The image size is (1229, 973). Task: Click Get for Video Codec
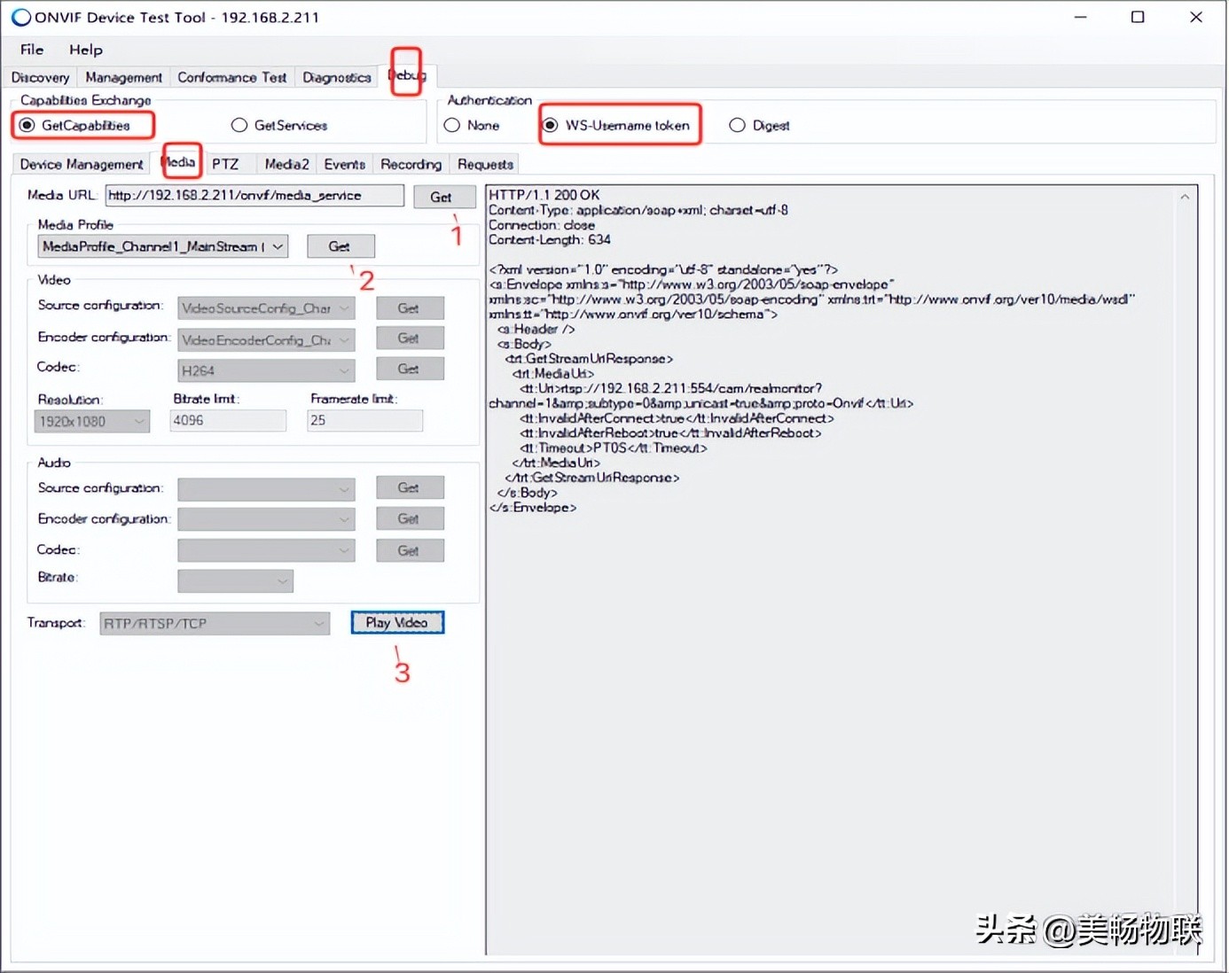409,369
